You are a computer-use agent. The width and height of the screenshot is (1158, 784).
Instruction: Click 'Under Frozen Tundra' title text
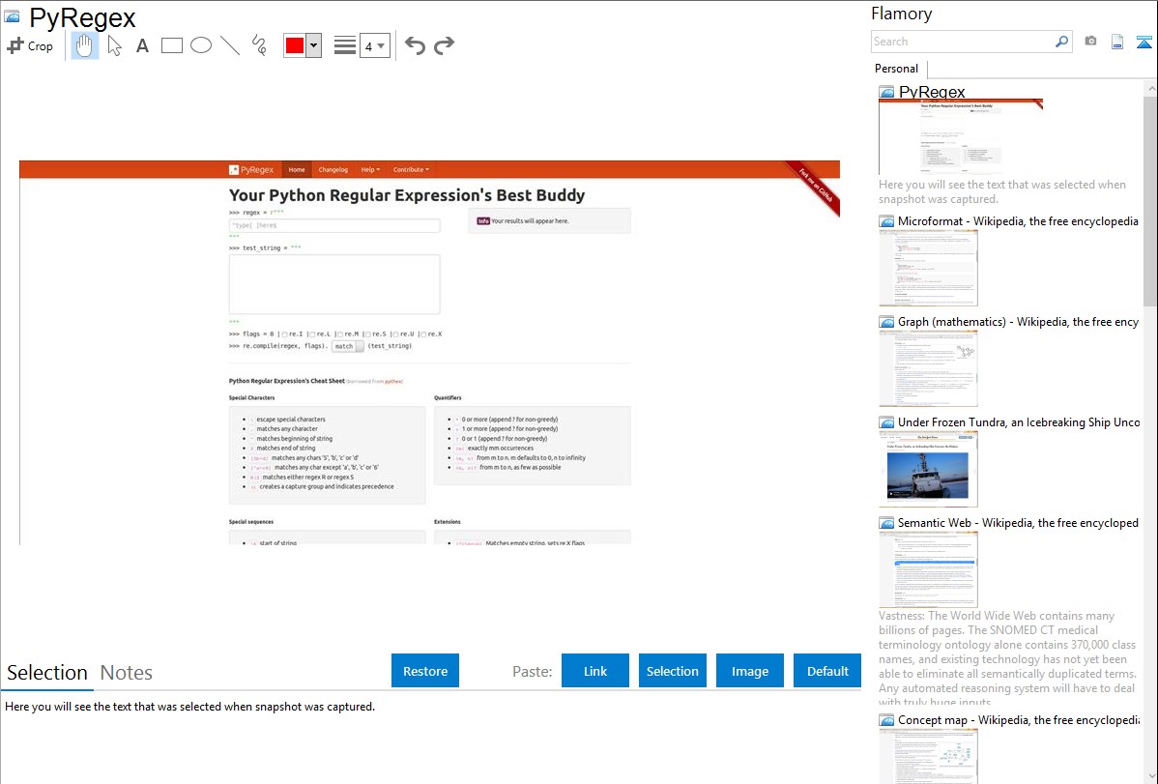coord(1019,421)
